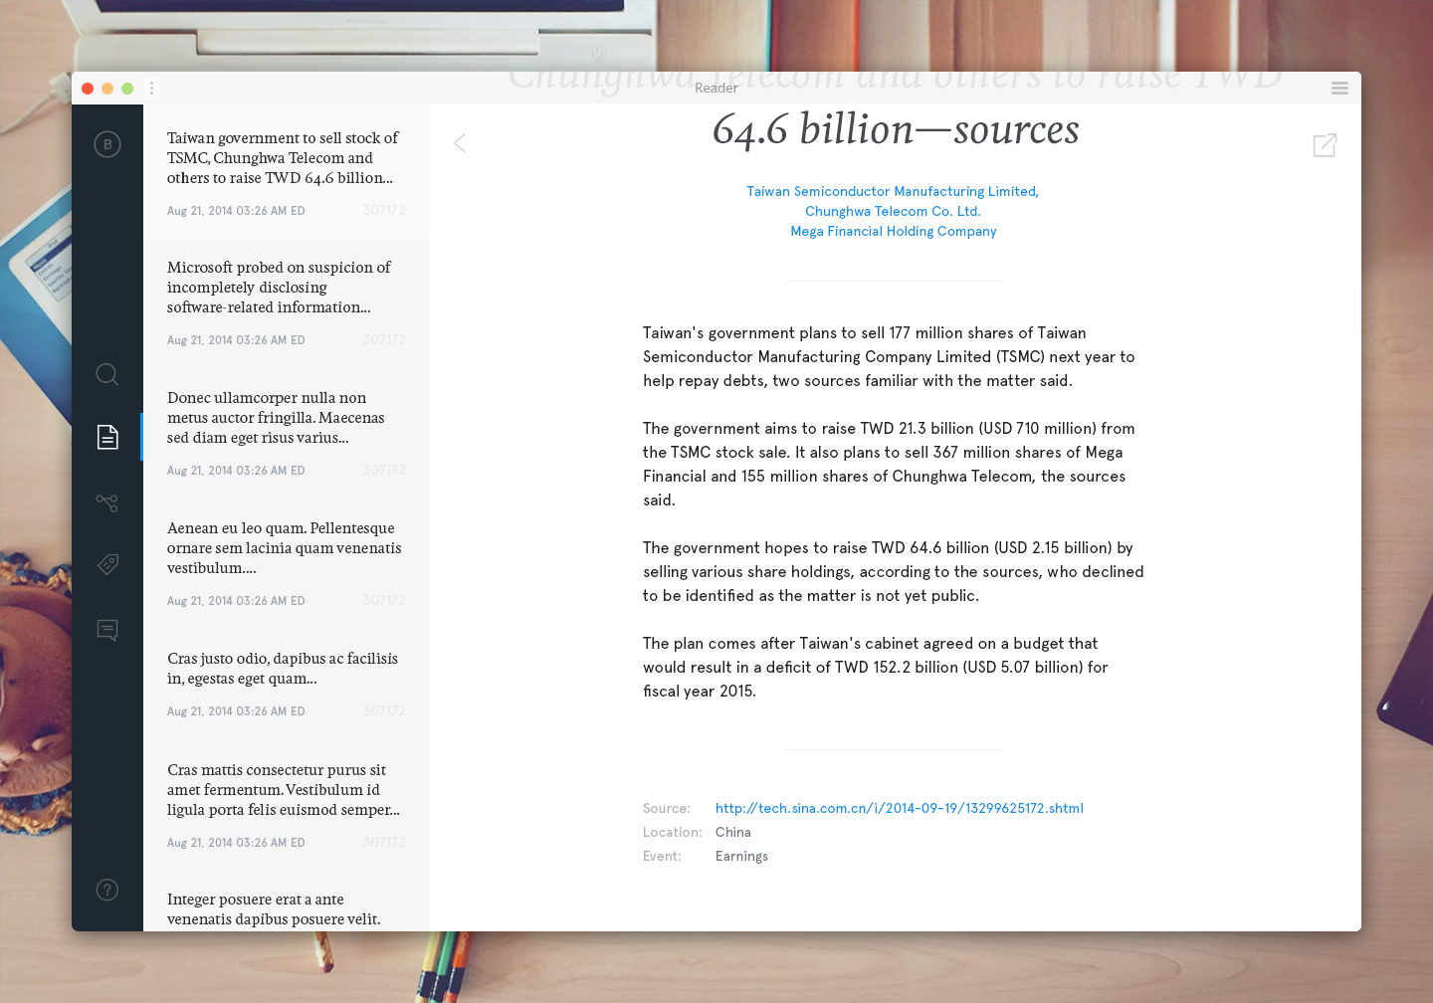Open the tags icon in sidebar
The image size is (1433, 1003).
[x=107, y=565]
